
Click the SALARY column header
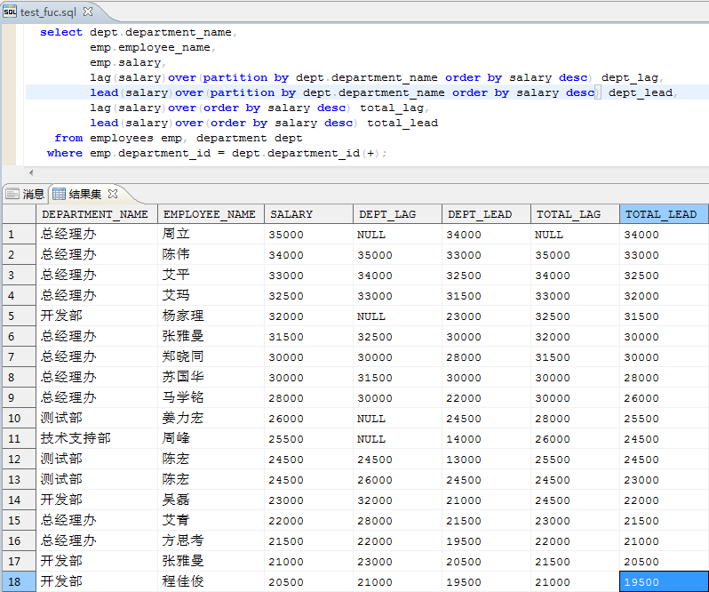click(x=291, y=214)
